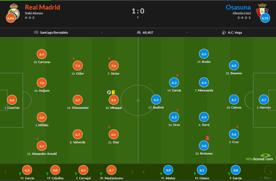Image resolution: width=276 pixels, height=181 pixels.
Task: Click the red card above Bretones
Action: (207, 138)
